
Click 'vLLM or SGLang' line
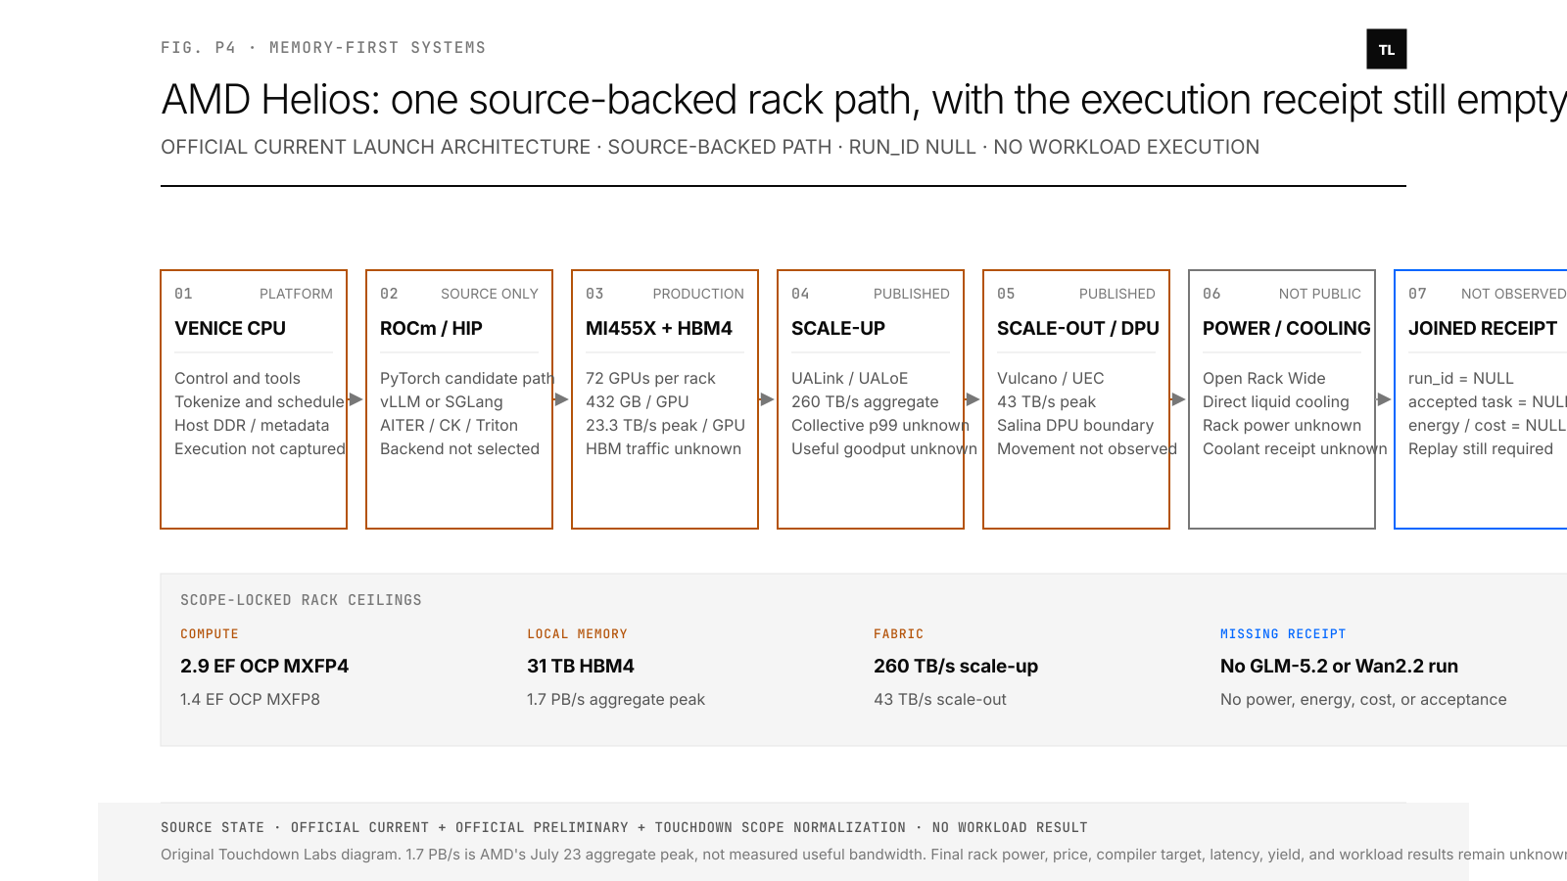(x=442, y=401)
